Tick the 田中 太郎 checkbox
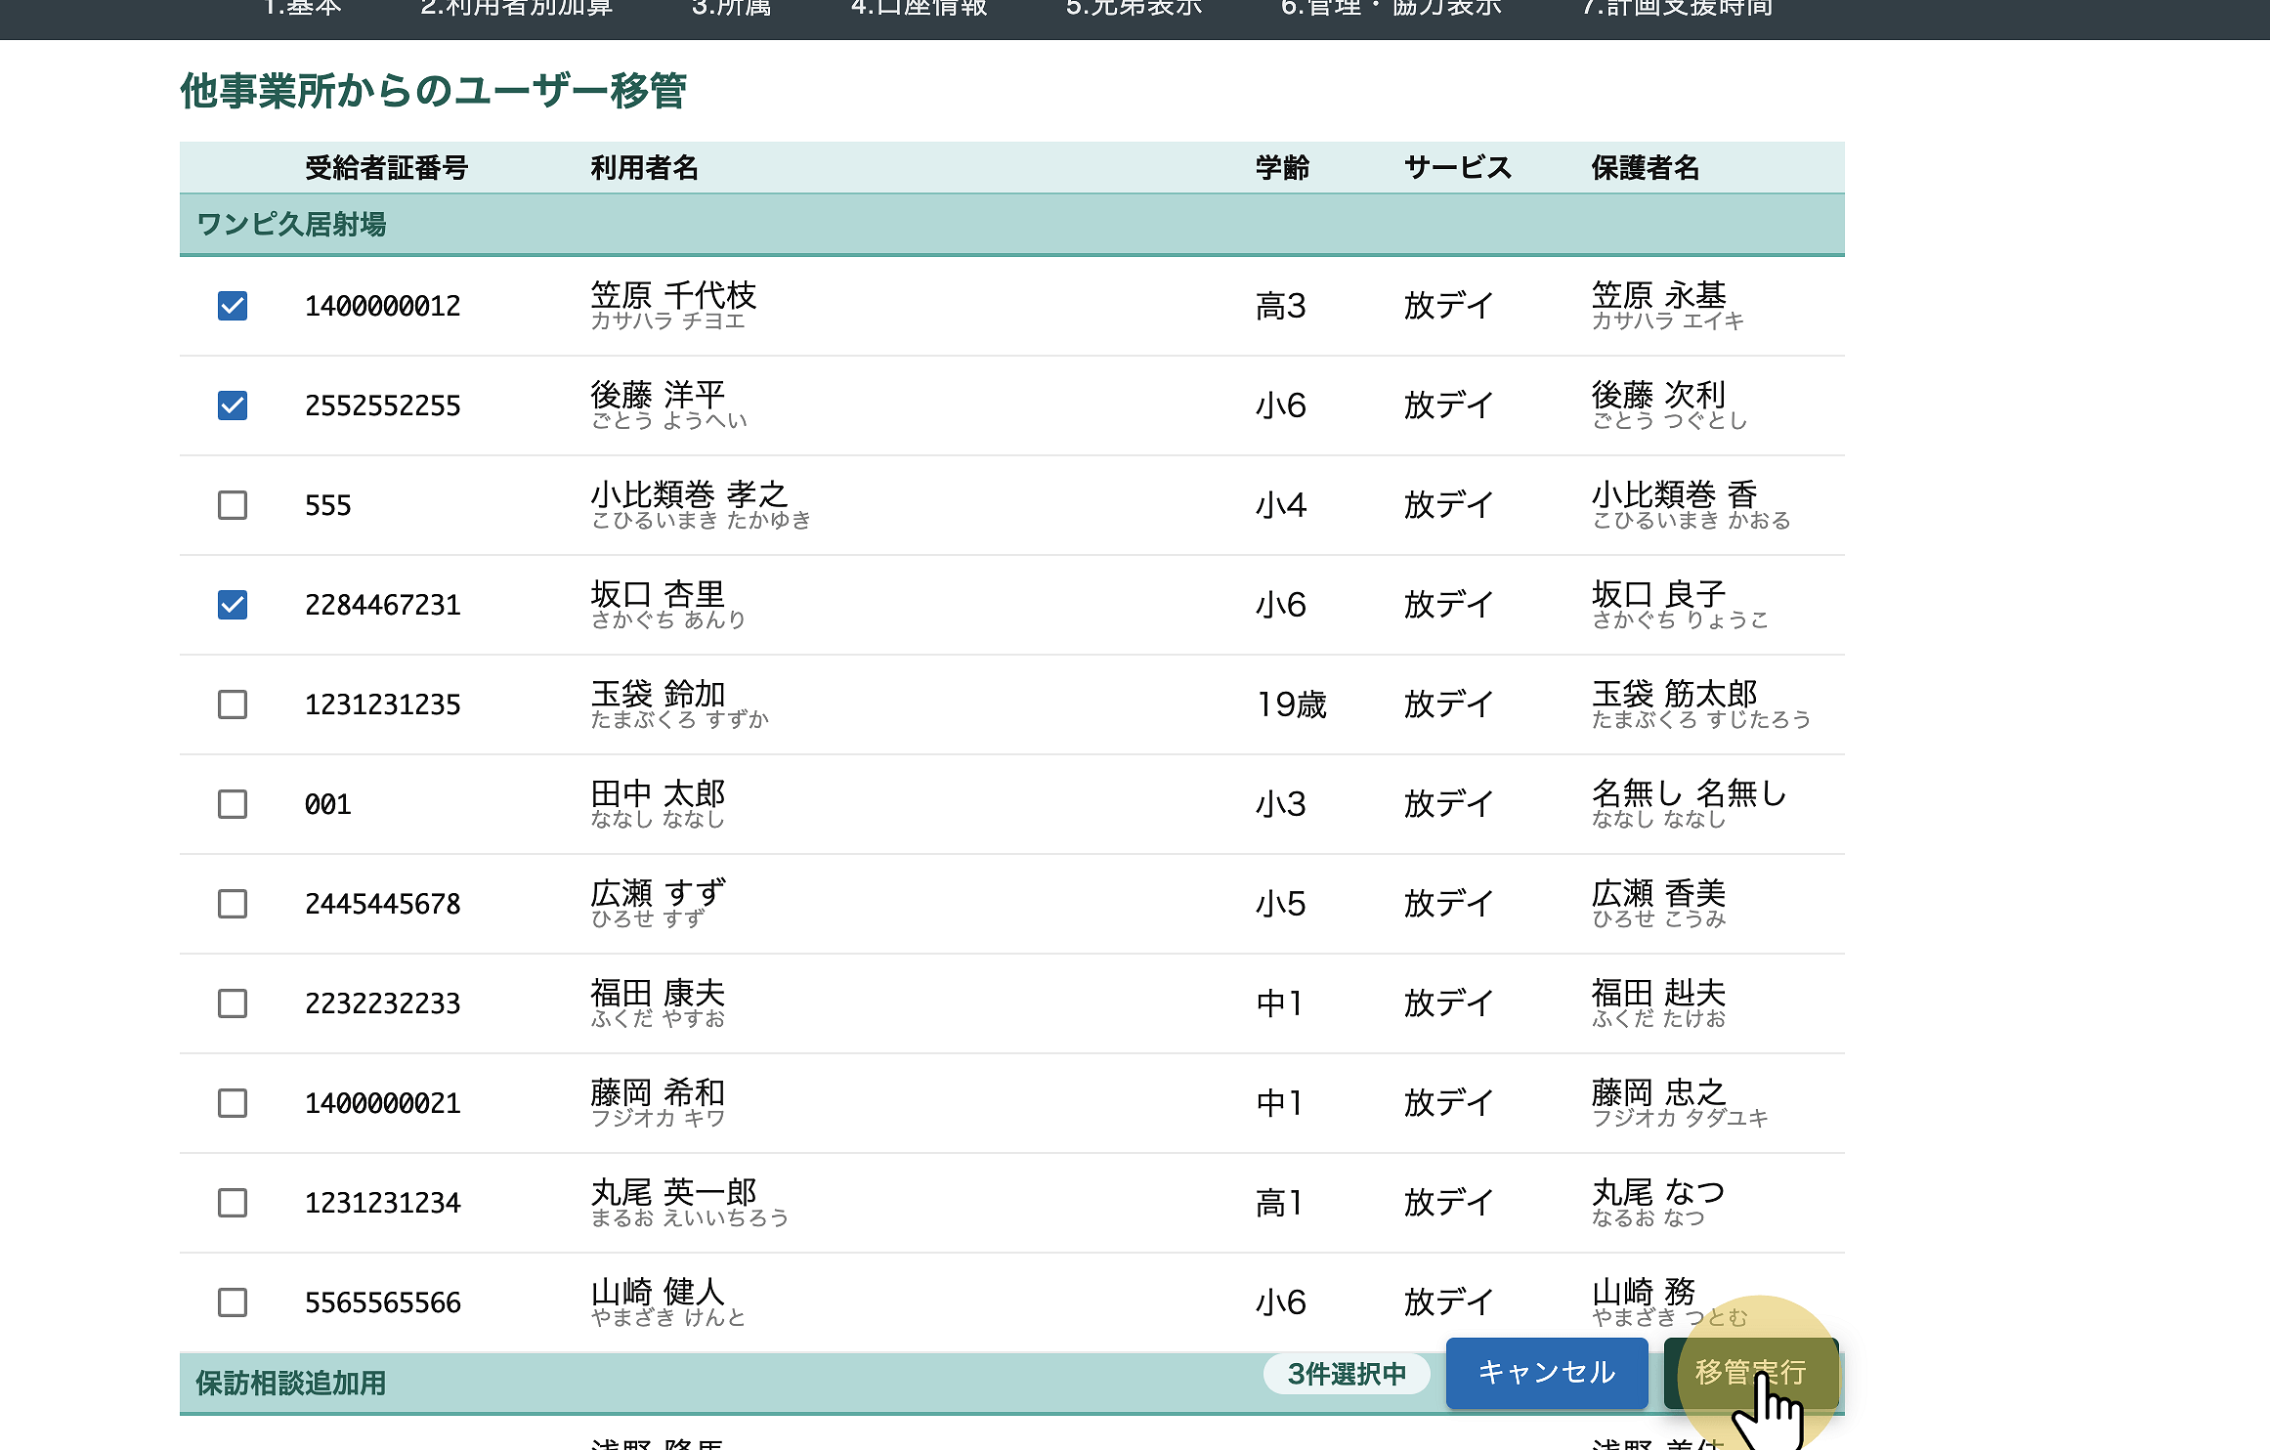The height and width of the screenshot is (1450, 2270). click(x=233, y=804)
